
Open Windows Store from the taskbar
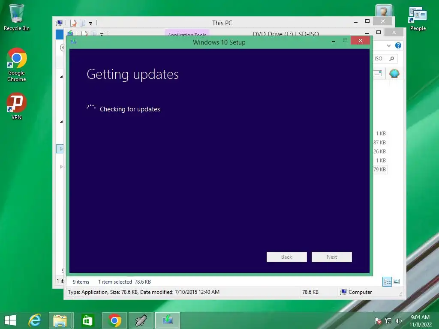(87, 320)
